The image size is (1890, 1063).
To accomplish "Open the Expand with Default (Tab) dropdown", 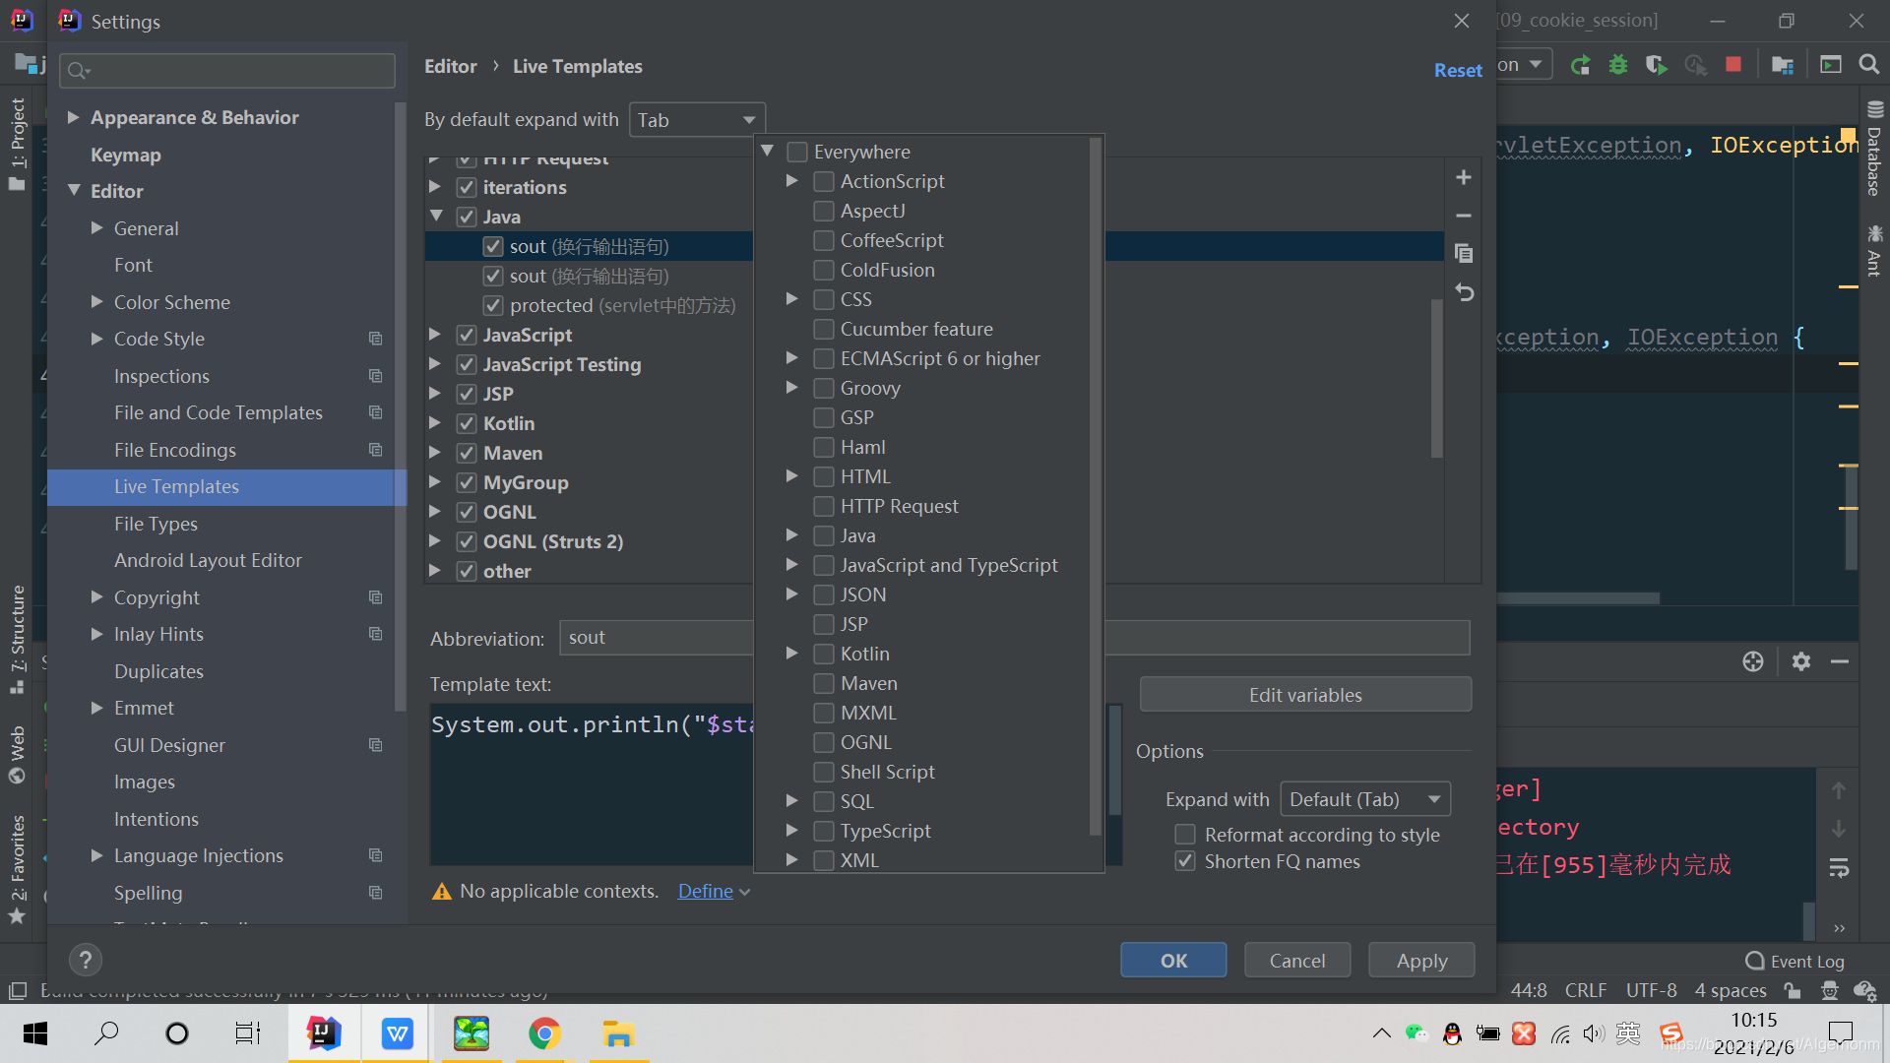I will tap(1365, 799).
